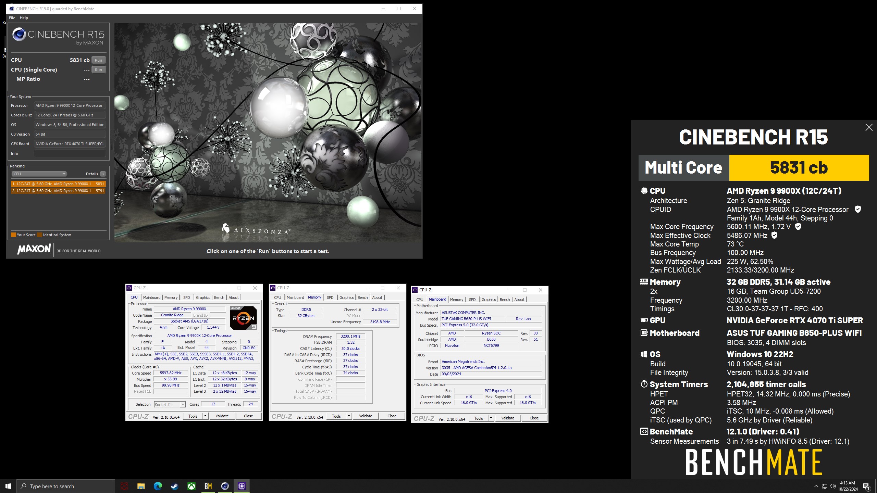Show hidden system tray icons

click(816, 486)
